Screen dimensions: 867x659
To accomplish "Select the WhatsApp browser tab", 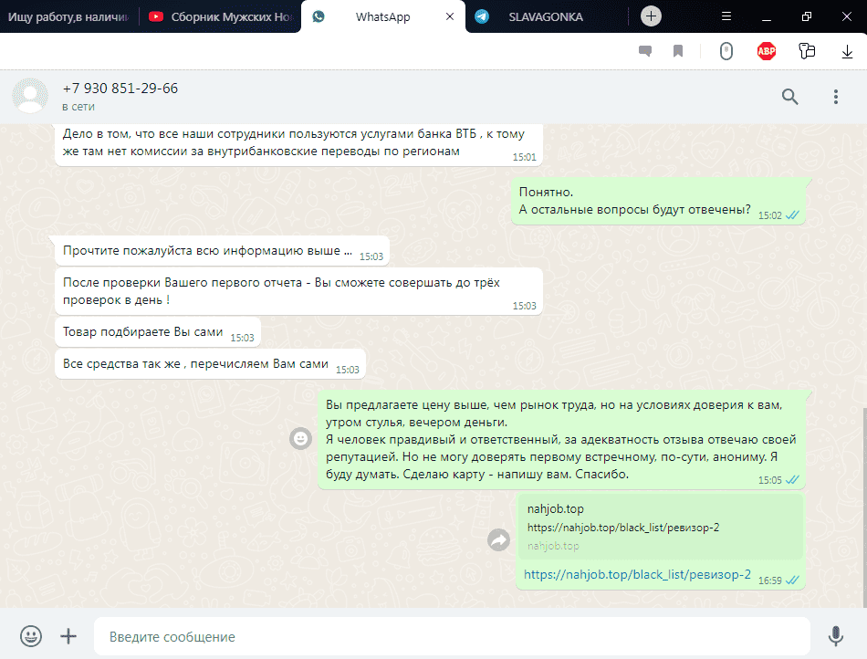I will (382, 16).
